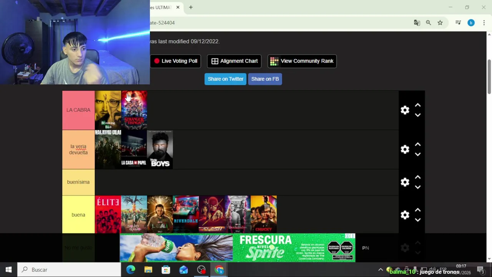
Task: Open Chrome media control icon
Action: pyautogui.click(x=458, y=23)
